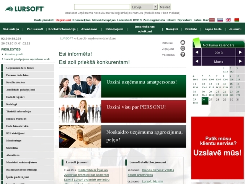Viewport: 245px width, 184px height.
Task: Open Kontaktinformācija page
Action: [x=62, y=29]
